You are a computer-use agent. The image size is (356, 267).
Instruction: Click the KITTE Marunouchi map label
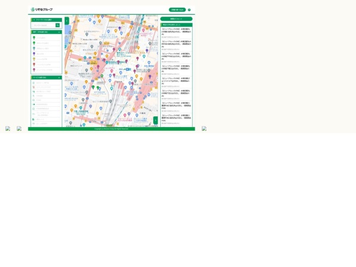[x=100, y=92]
